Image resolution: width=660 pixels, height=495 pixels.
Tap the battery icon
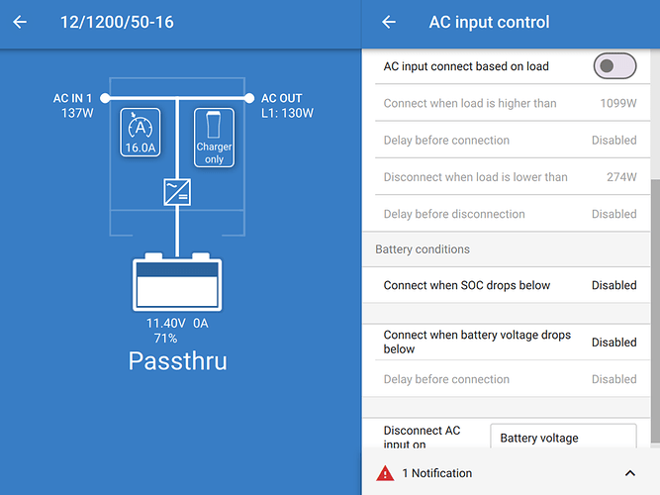point(178,282)
